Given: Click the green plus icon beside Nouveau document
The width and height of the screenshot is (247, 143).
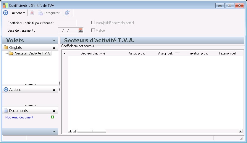Looking at the screenshot, I should 52,117.
